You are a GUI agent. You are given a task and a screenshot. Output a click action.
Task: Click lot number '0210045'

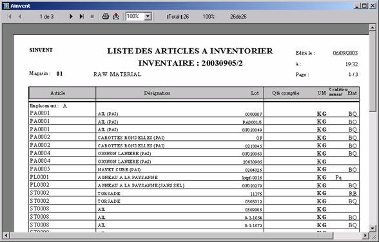(x=253, y=146)
